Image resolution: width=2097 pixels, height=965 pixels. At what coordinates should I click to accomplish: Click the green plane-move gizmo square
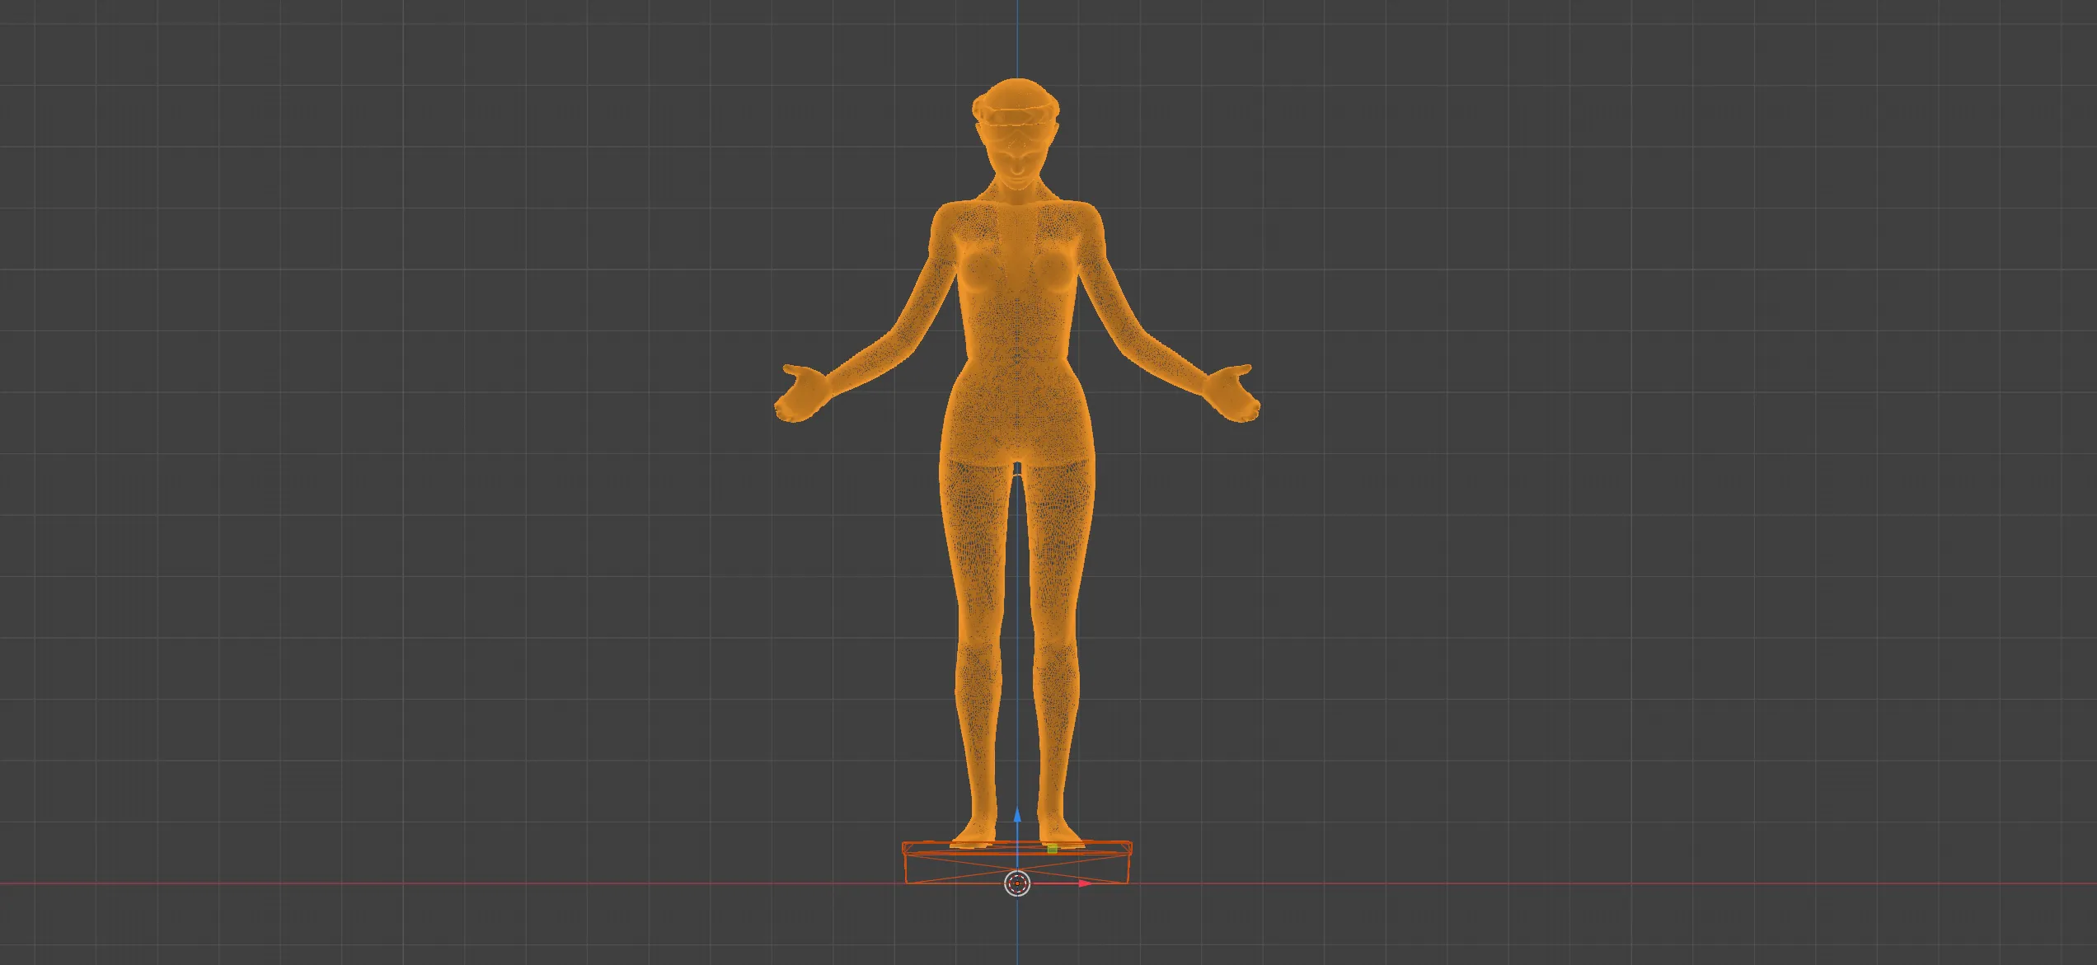[1053, 848]
